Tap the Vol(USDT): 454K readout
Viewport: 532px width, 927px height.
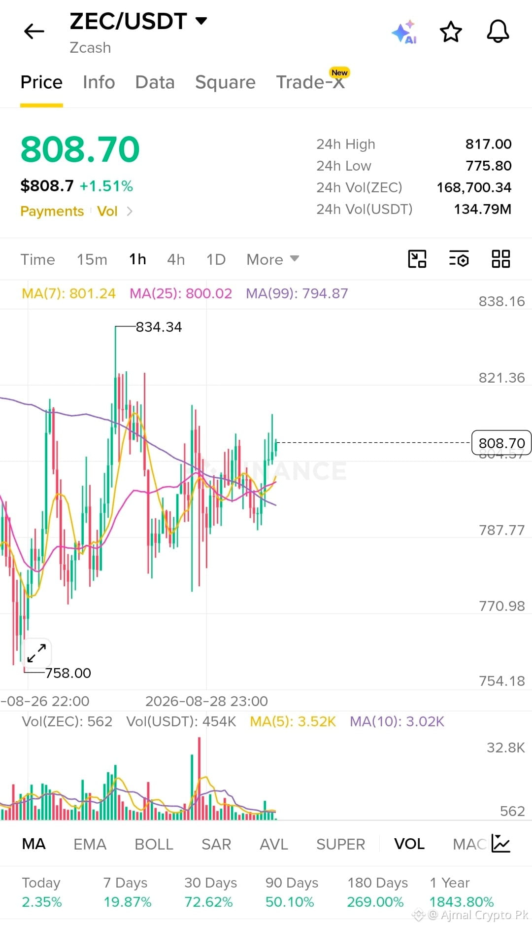point(181,721)
